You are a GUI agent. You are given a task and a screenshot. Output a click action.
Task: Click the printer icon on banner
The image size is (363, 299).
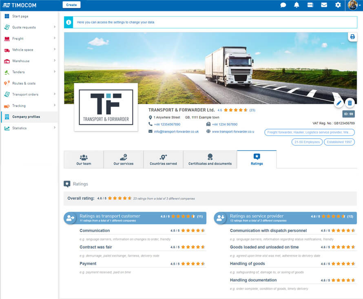click(352, 37)
